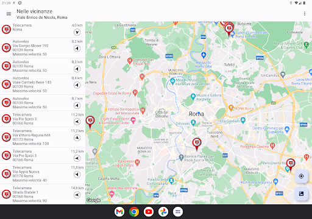The image size is (312, 219).
Task: Select camera pin south of Colosseo
Action: [x=197, y=144]
